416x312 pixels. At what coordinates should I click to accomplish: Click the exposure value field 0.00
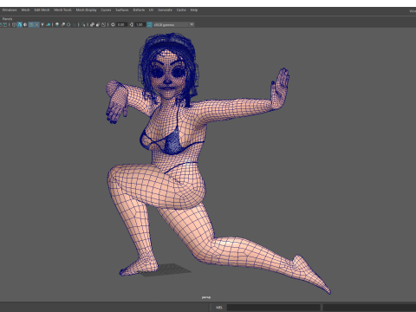point(121,25)
